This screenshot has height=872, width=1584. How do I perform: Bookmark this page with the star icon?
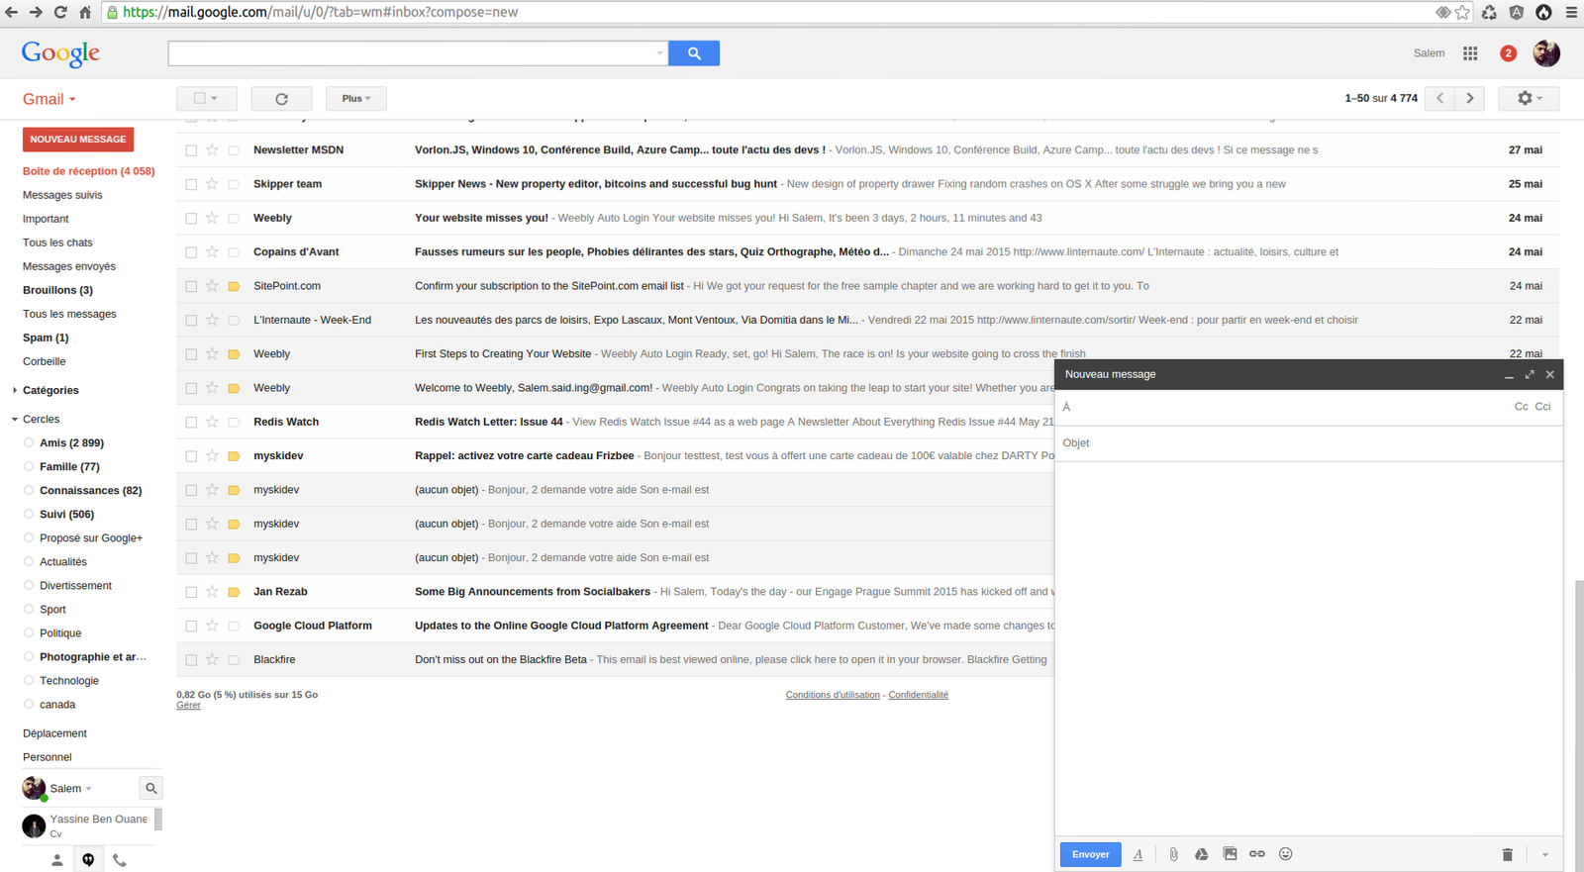(1462, 13)
